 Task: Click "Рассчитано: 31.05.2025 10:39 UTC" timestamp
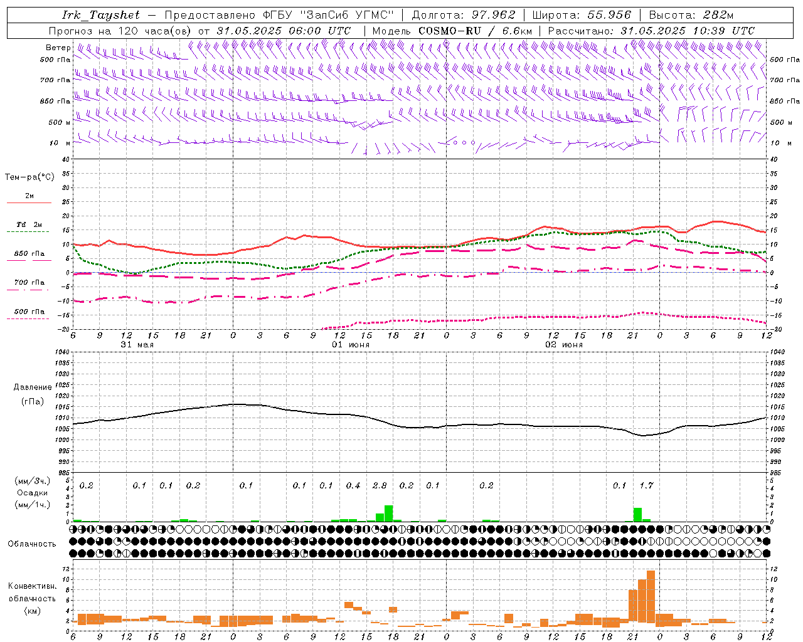pos(651,31)
